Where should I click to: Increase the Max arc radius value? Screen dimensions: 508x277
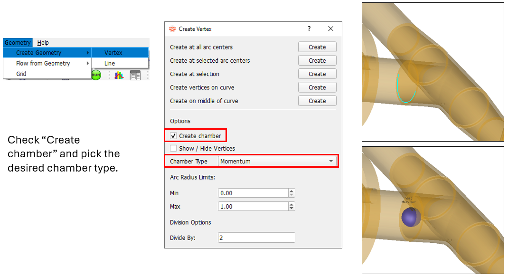[292, 204]
